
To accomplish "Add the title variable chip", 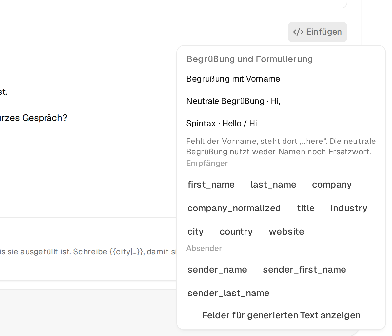I will [x=306, y=208].
